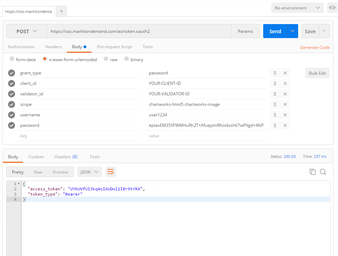Image resolution: width=338 pixels, height=256 pixels.
Task: Uncheck the grant_type parameter
Action: point(12,73)
